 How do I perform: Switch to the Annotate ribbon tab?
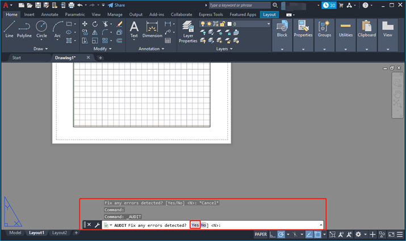point(49,14)
